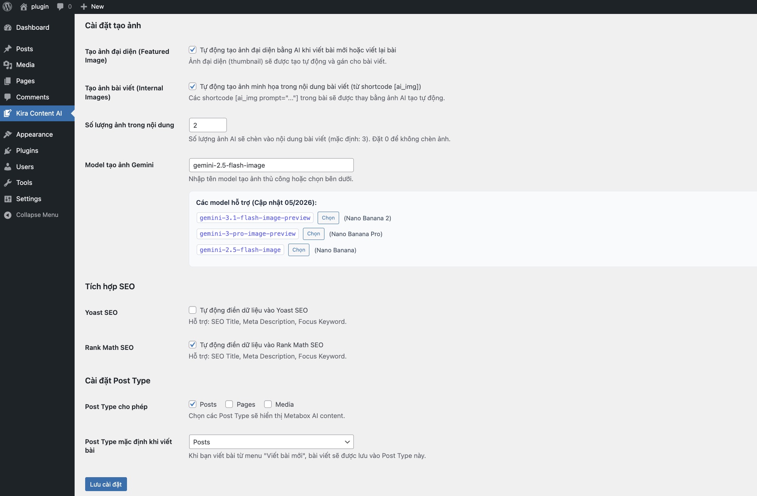Open the Users menu label
757x496 pixels.
click(x=25, y=167)
